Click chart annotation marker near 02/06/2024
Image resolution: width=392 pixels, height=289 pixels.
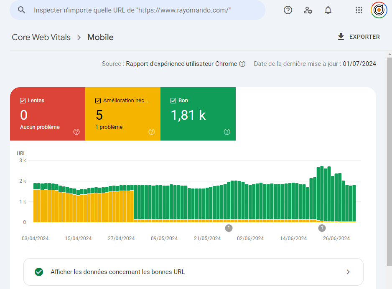[x=229, y=228]
